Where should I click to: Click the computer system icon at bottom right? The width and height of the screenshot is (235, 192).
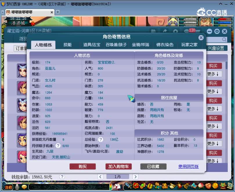point(230,186)
